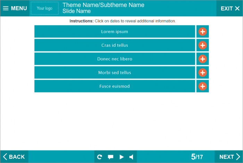This screenshot has height=163, width=243.
Task: Open the comments speech bubble icon
Action: pos(110,157)
